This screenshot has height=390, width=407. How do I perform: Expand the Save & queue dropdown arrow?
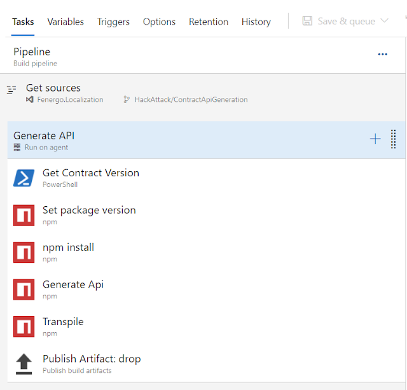pyautogui.click(x=384, y=22)
